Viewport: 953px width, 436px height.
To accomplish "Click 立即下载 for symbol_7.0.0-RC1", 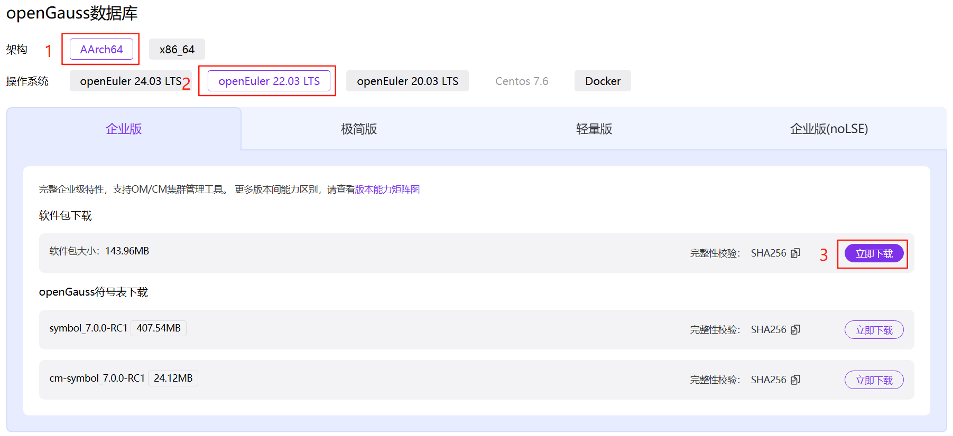I will tap(874, 329).
